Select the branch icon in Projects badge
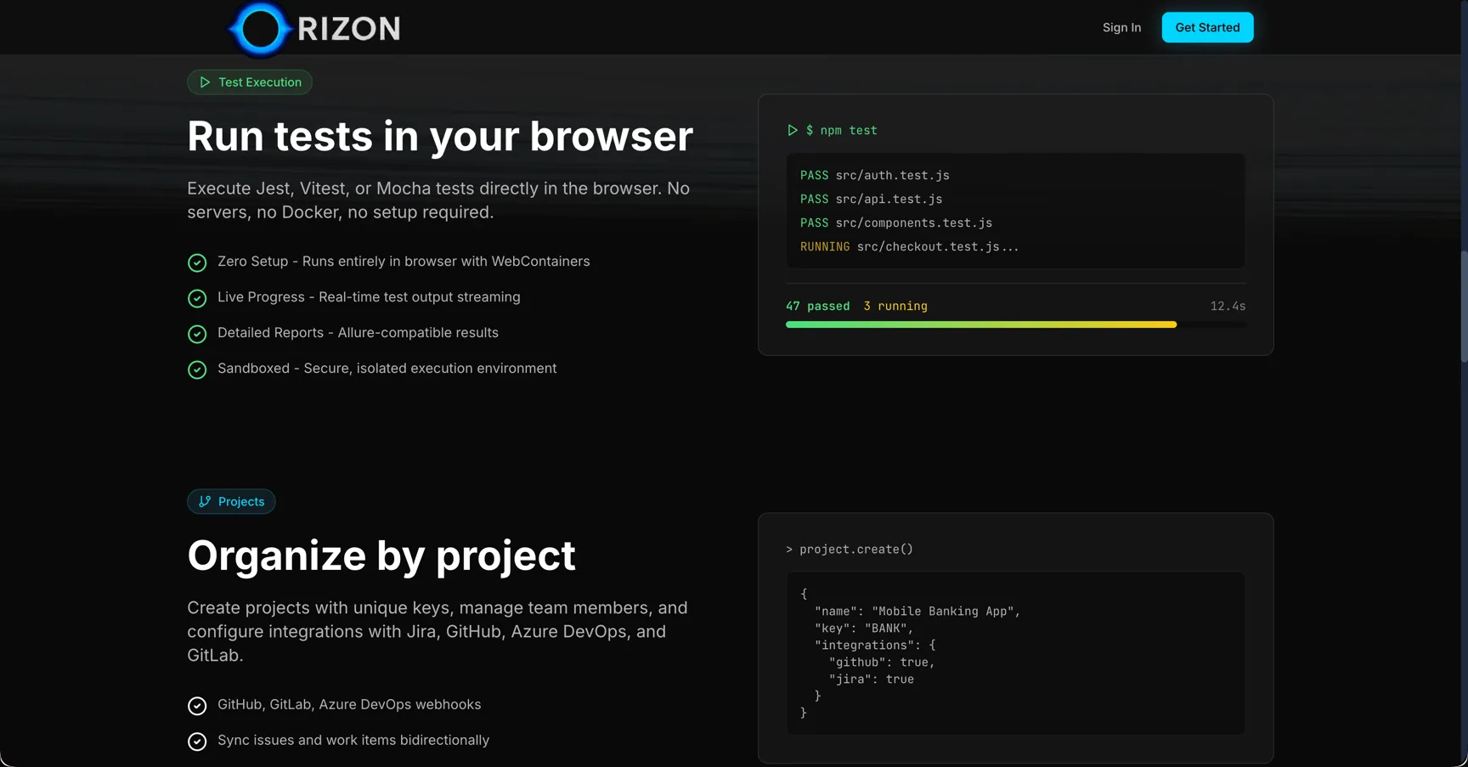This screenshot has height=767, width=1468. [204, 501]
